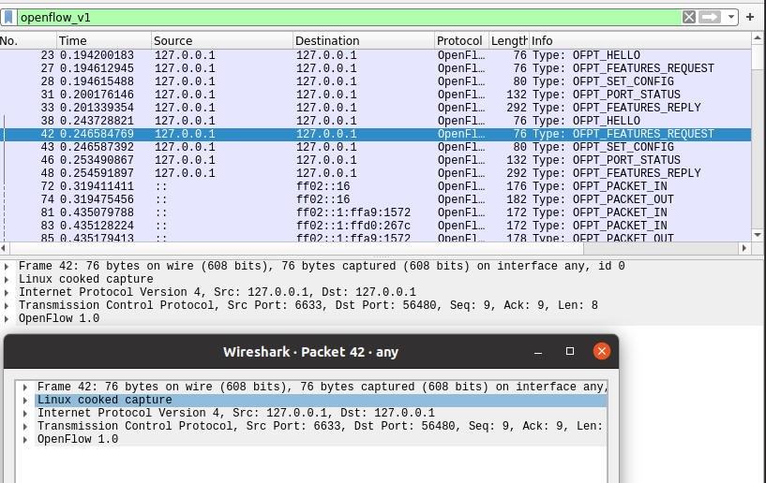Apply the display filter with arrow button
The height and width of the screenshot is (483, 766).
click(710, 18)
